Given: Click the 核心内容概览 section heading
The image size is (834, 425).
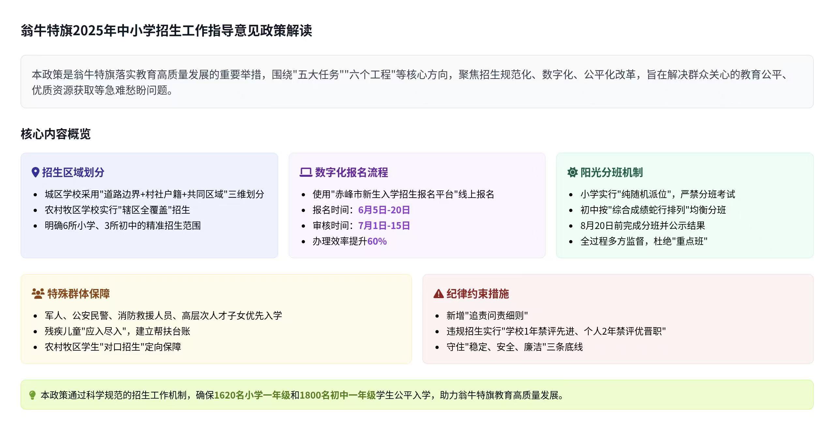Looking at the screenshot, I should click(x=55, y=134).
